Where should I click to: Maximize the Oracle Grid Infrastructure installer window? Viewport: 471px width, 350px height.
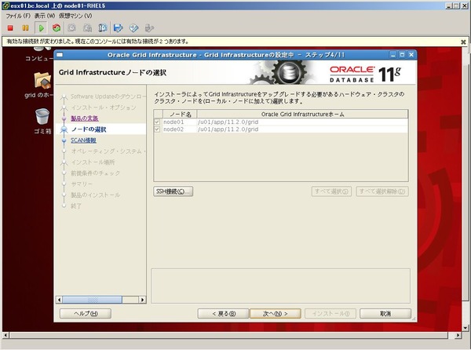402,55
